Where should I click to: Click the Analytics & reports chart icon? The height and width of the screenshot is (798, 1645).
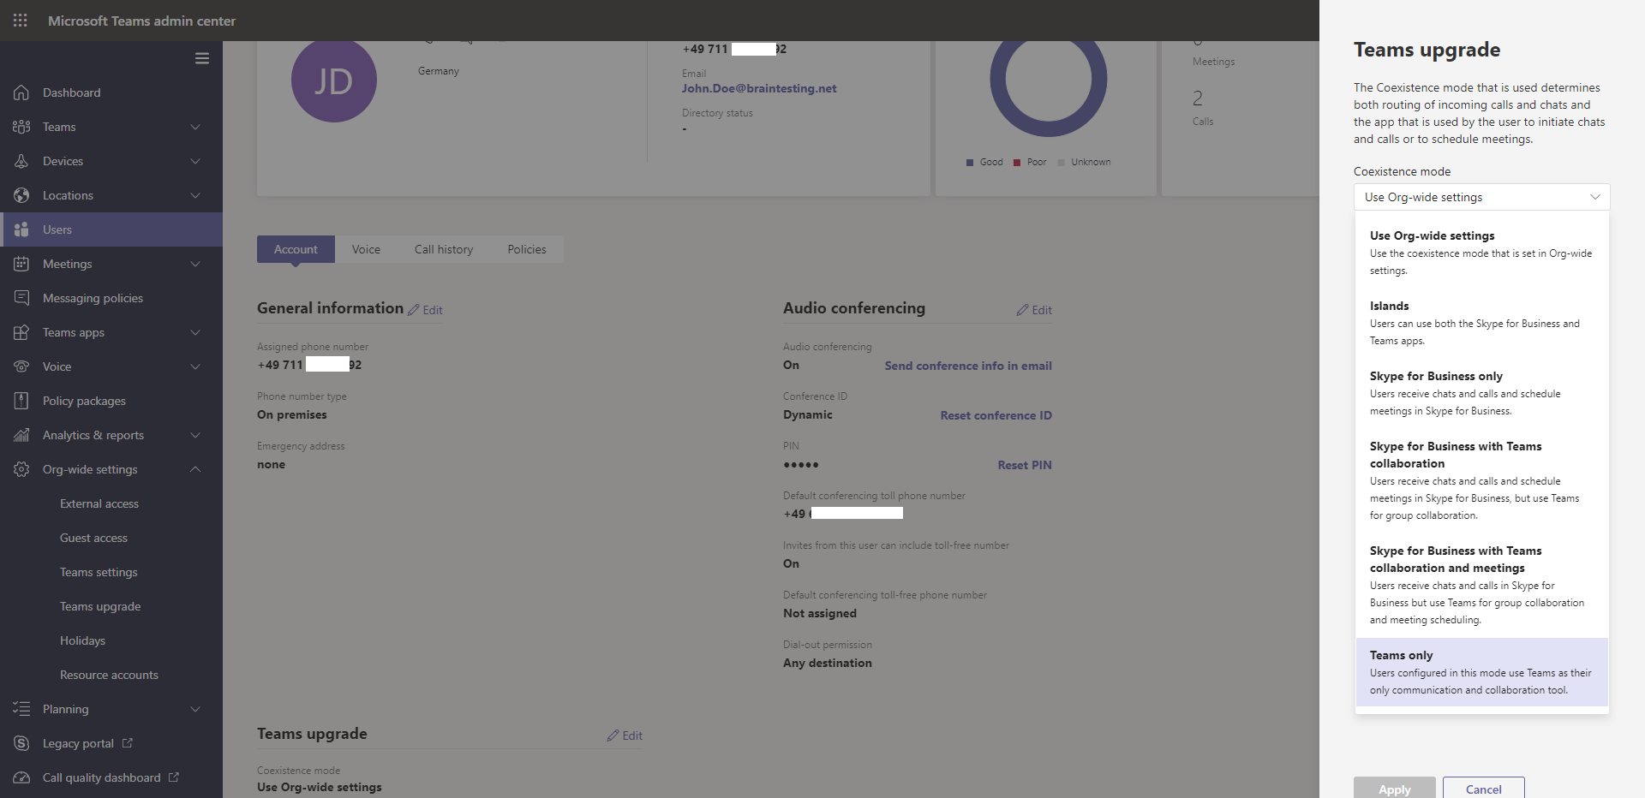pyautogui.click(x=21, y=435)
